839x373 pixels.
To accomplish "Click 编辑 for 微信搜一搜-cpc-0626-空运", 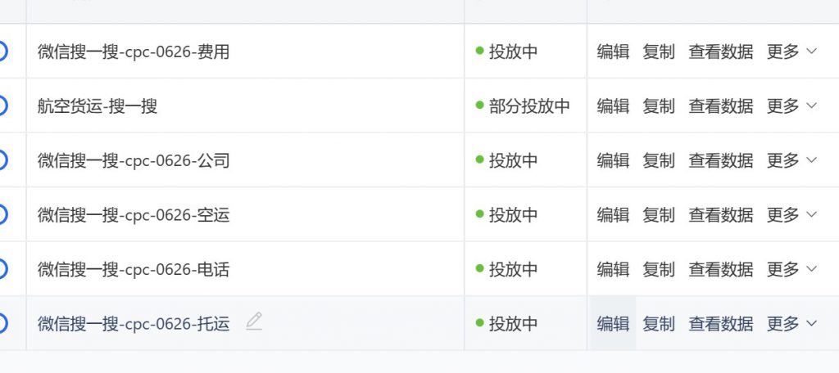I will (x=613, y=215).
